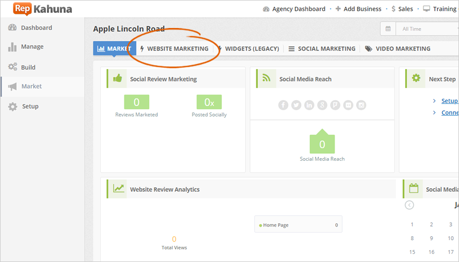Viewport: 459px width, 262px height.
Task: Click the RepKahuna logo
Action: pos(43,9)
